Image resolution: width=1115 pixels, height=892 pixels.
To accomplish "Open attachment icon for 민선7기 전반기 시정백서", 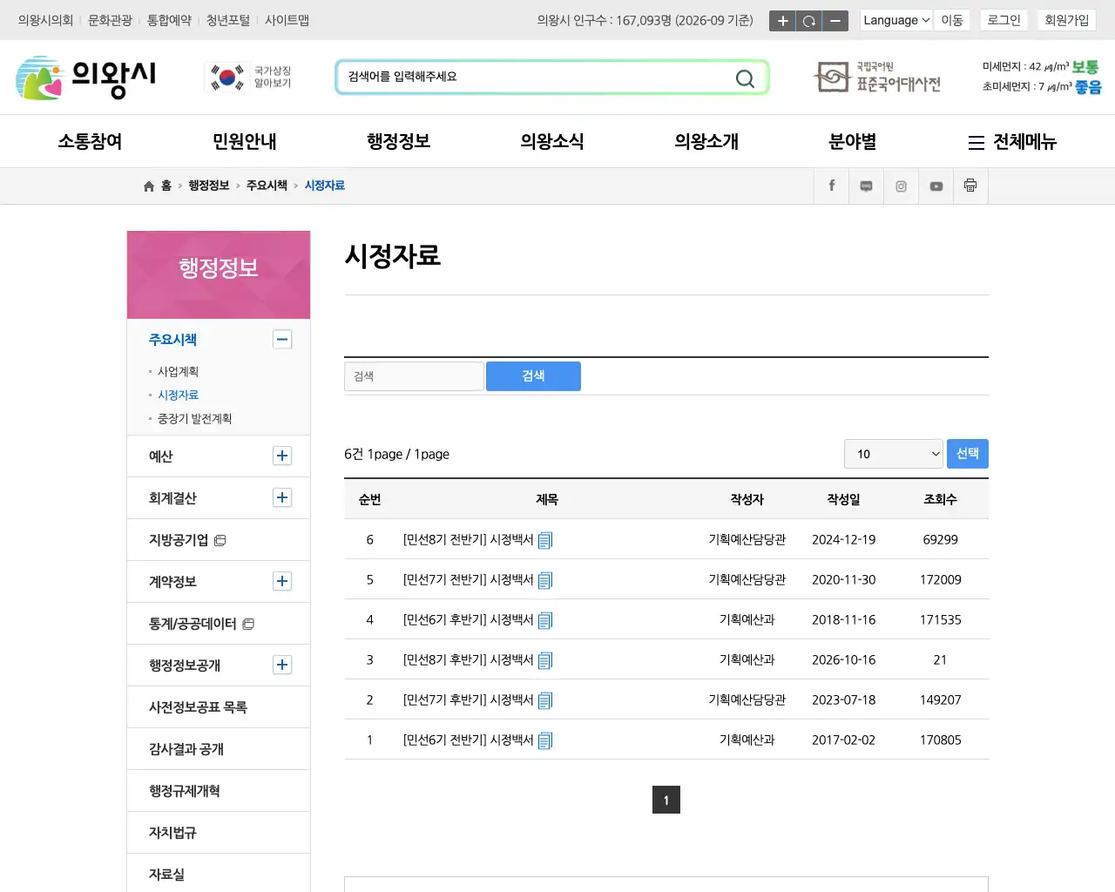I will coord(545,580).
